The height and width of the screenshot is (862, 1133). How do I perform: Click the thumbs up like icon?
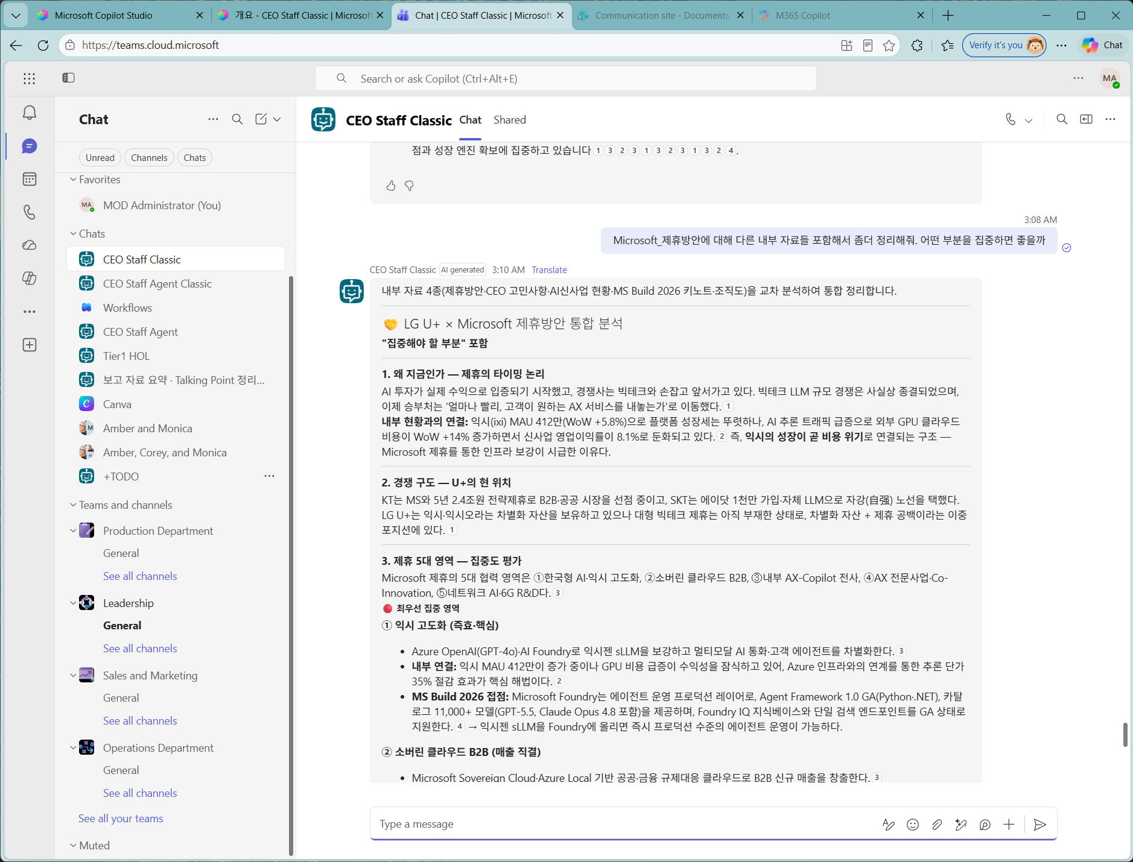[x=391, y=186]
